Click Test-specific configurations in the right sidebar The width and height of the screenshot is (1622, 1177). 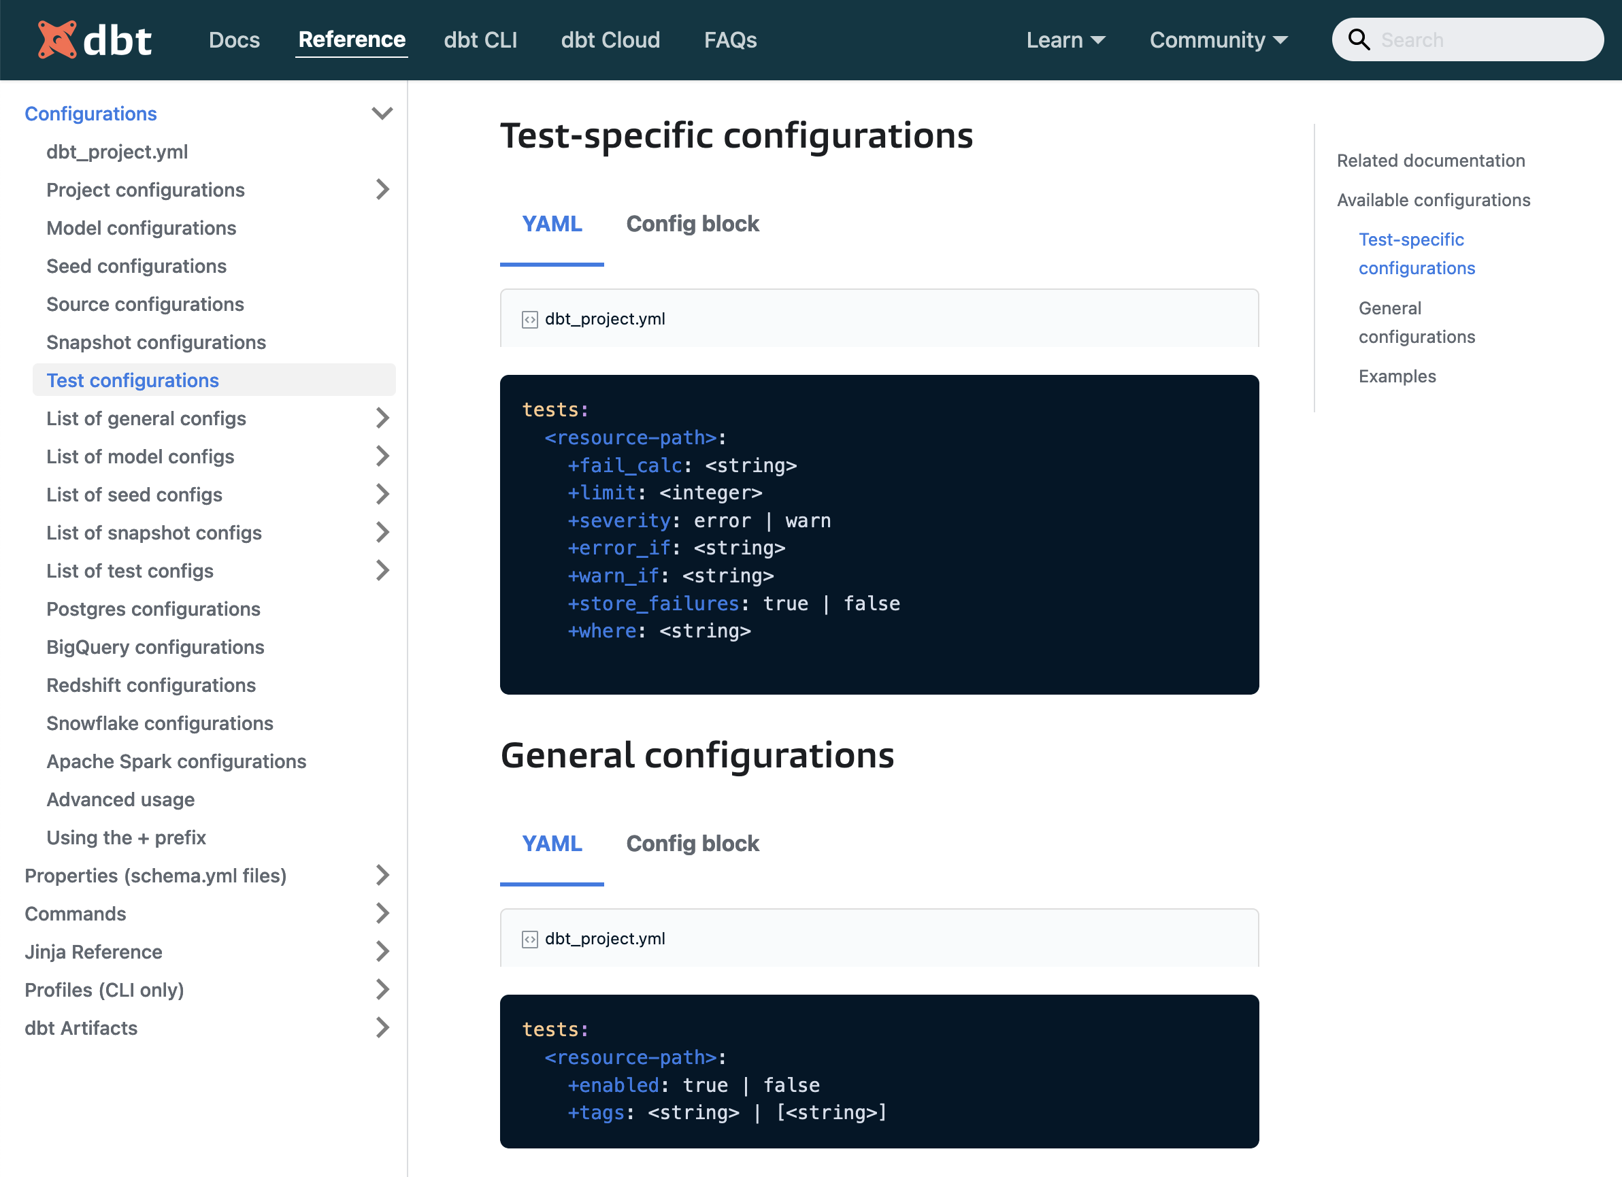[1416, 254]
